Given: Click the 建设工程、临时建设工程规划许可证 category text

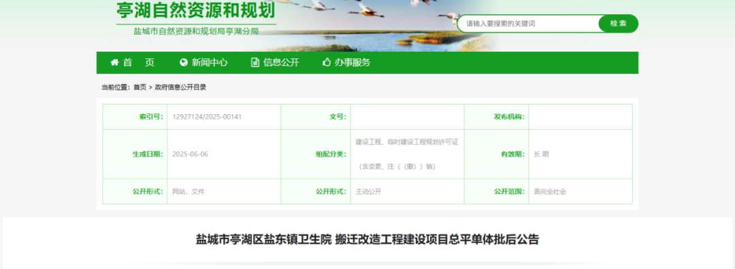Looking at the screenshot, I should (x=407, y=142).
